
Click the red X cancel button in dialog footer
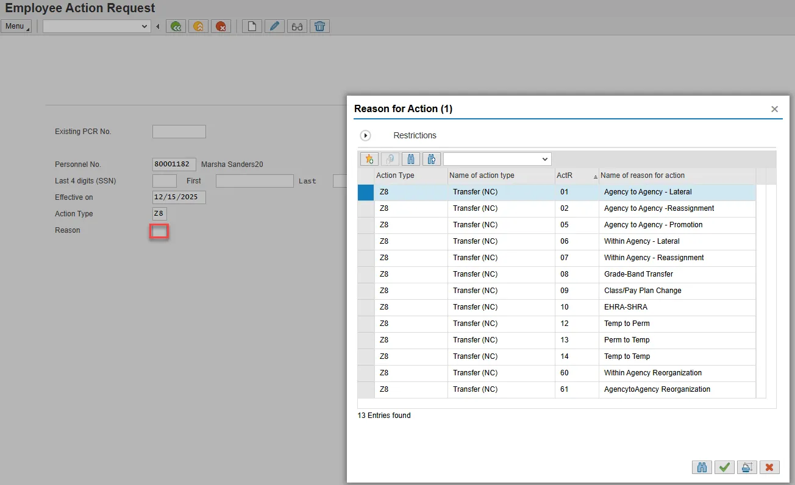pyautogui.click(x=769, y=467)
